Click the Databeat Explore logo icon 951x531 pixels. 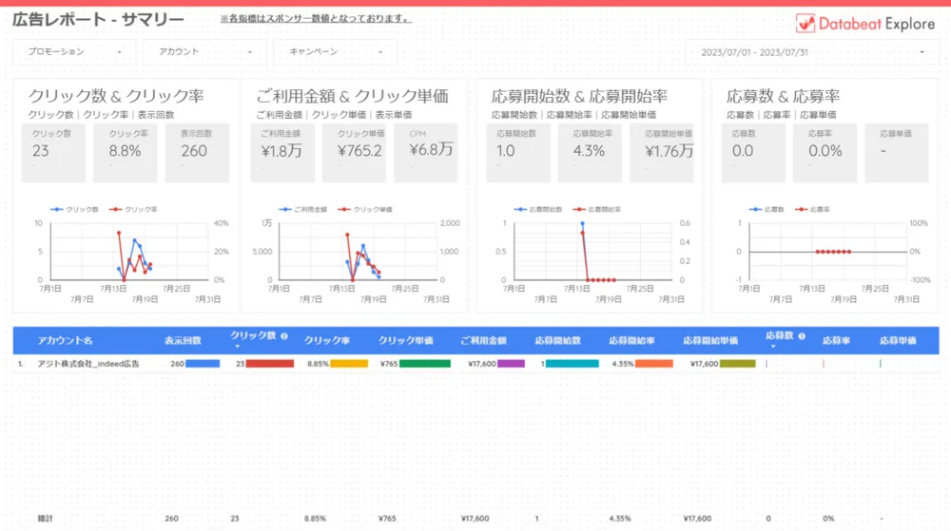pos(806,24)
